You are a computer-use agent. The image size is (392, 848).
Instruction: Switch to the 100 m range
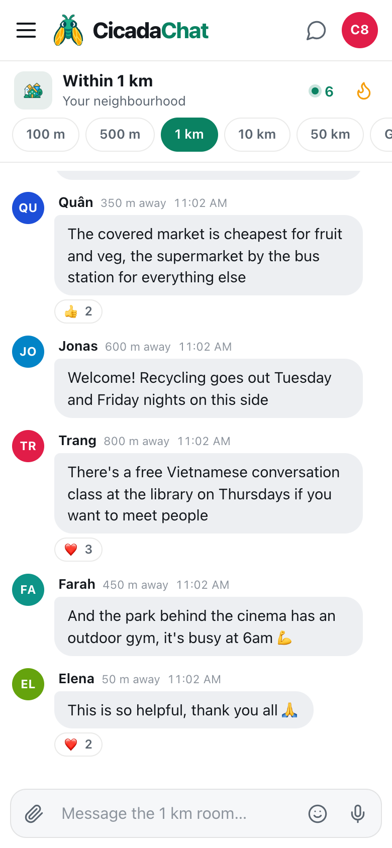(x=46, y=135)
